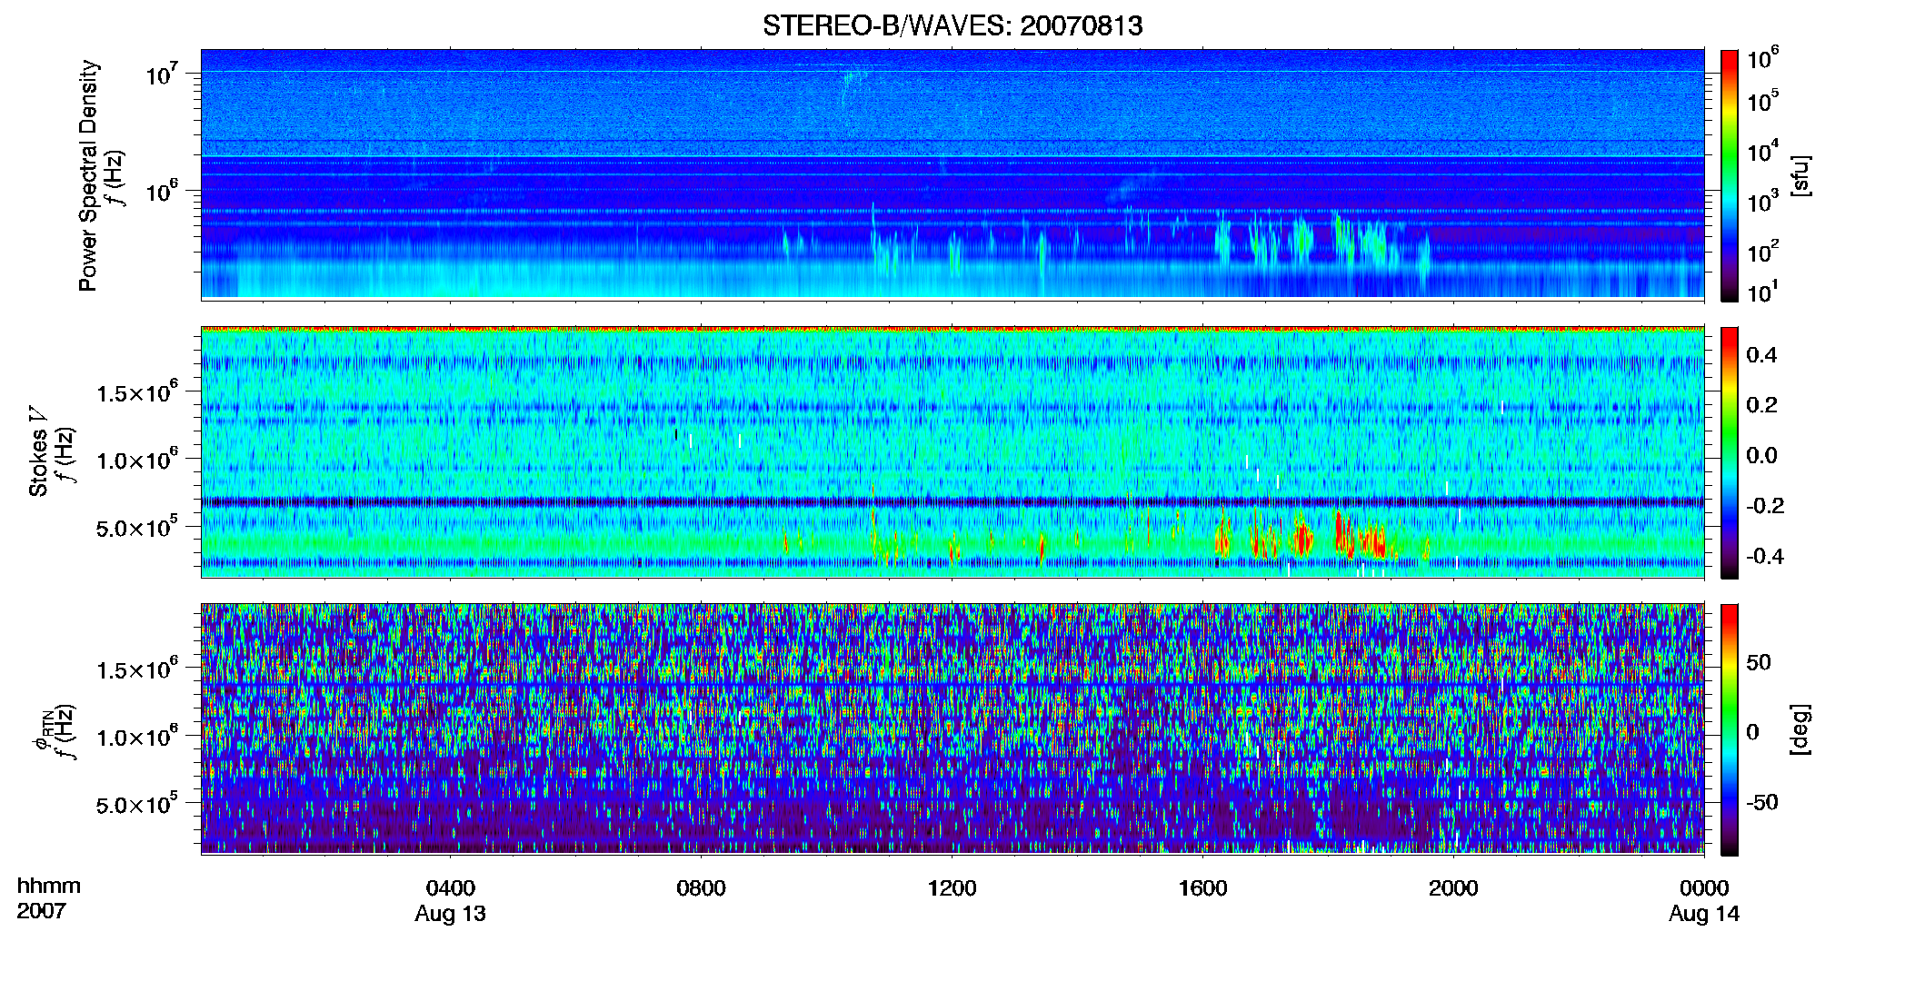Click the 10^7 frequency tick label

click(x=163, y=73)
